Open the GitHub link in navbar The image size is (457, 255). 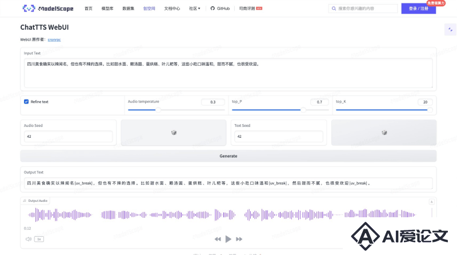pyautogui.click(x=220, y=9)
